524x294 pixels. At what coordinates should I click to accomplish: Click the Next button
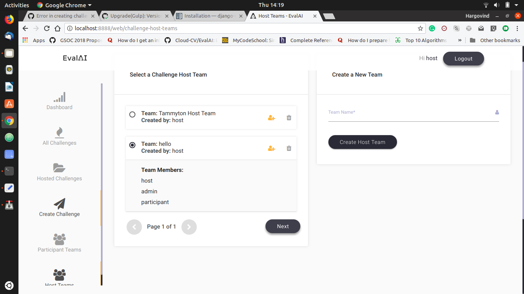(283, 226)
